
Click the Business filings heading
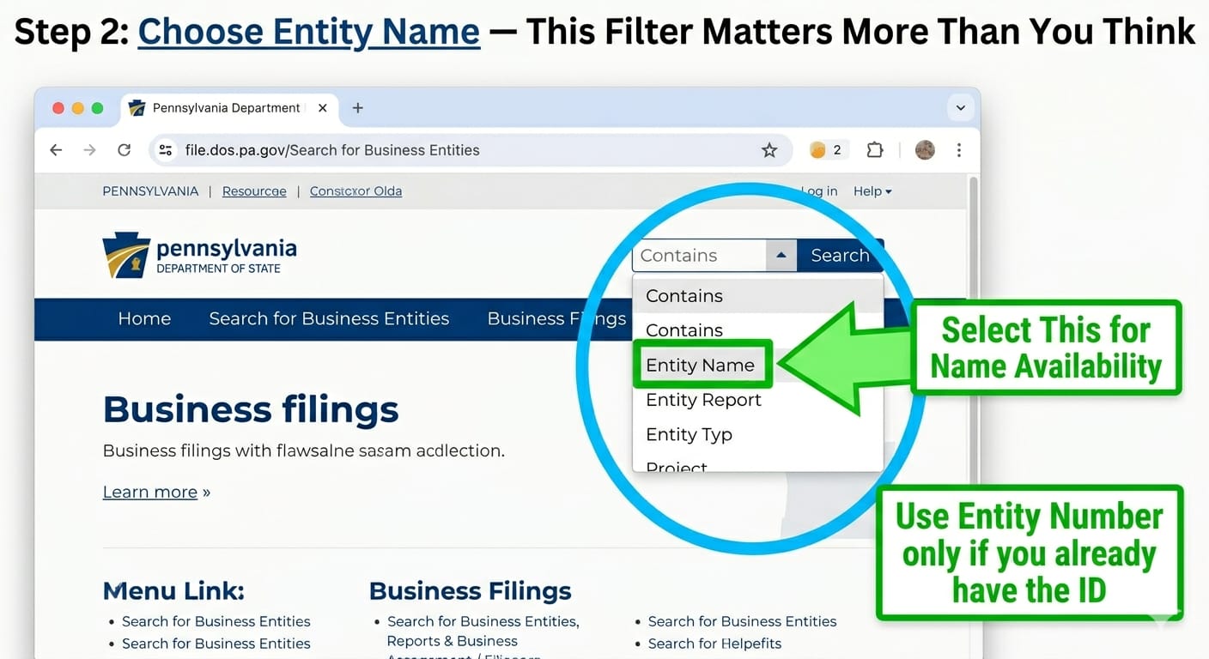[251, 409]
